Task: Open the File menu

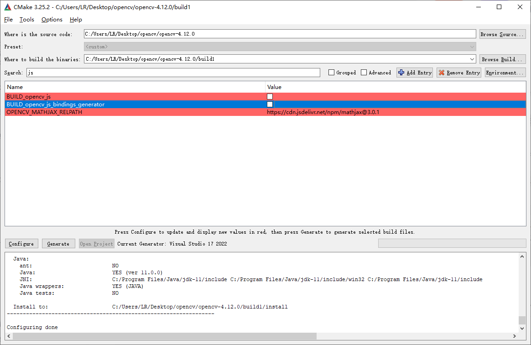Action: (x=9, y=20)
